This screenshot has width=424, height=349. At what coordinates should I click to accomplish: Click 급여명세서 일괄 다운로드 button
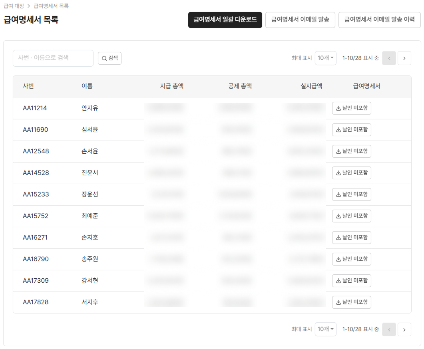[225, 20]
